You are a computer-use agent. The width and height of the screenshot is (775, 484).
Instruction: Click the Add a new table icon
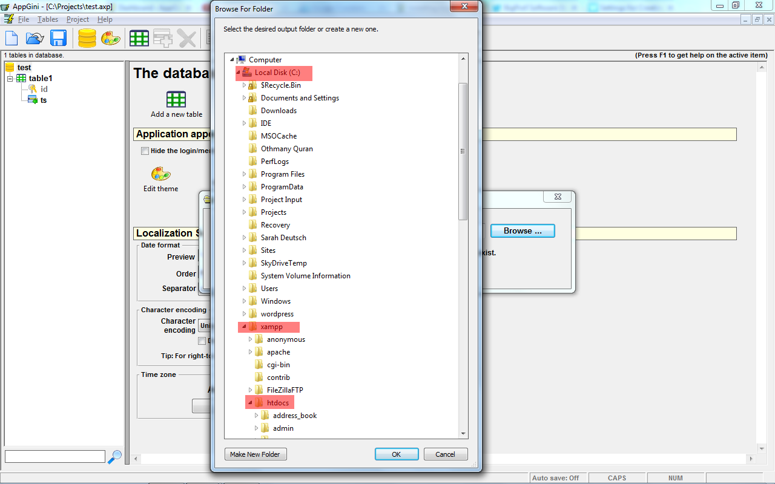176,99
